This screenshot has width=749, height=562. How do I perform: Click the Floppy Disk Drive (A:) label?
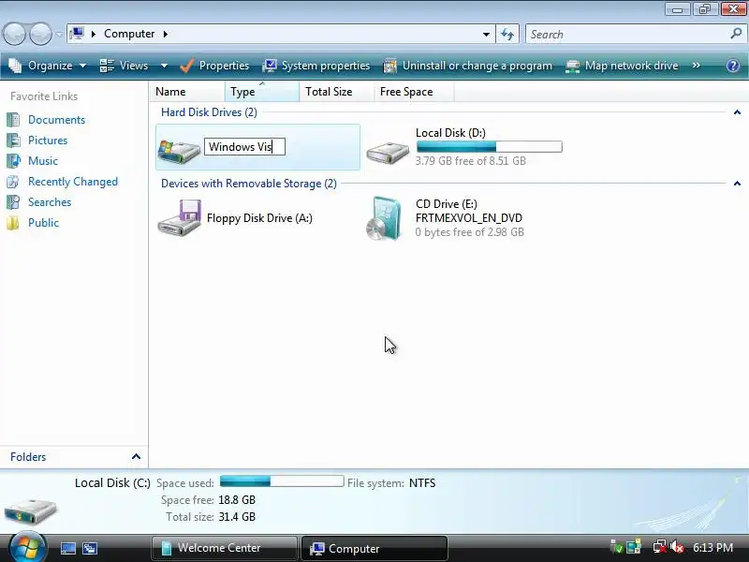pyautogui.click(x=259, y=218)
